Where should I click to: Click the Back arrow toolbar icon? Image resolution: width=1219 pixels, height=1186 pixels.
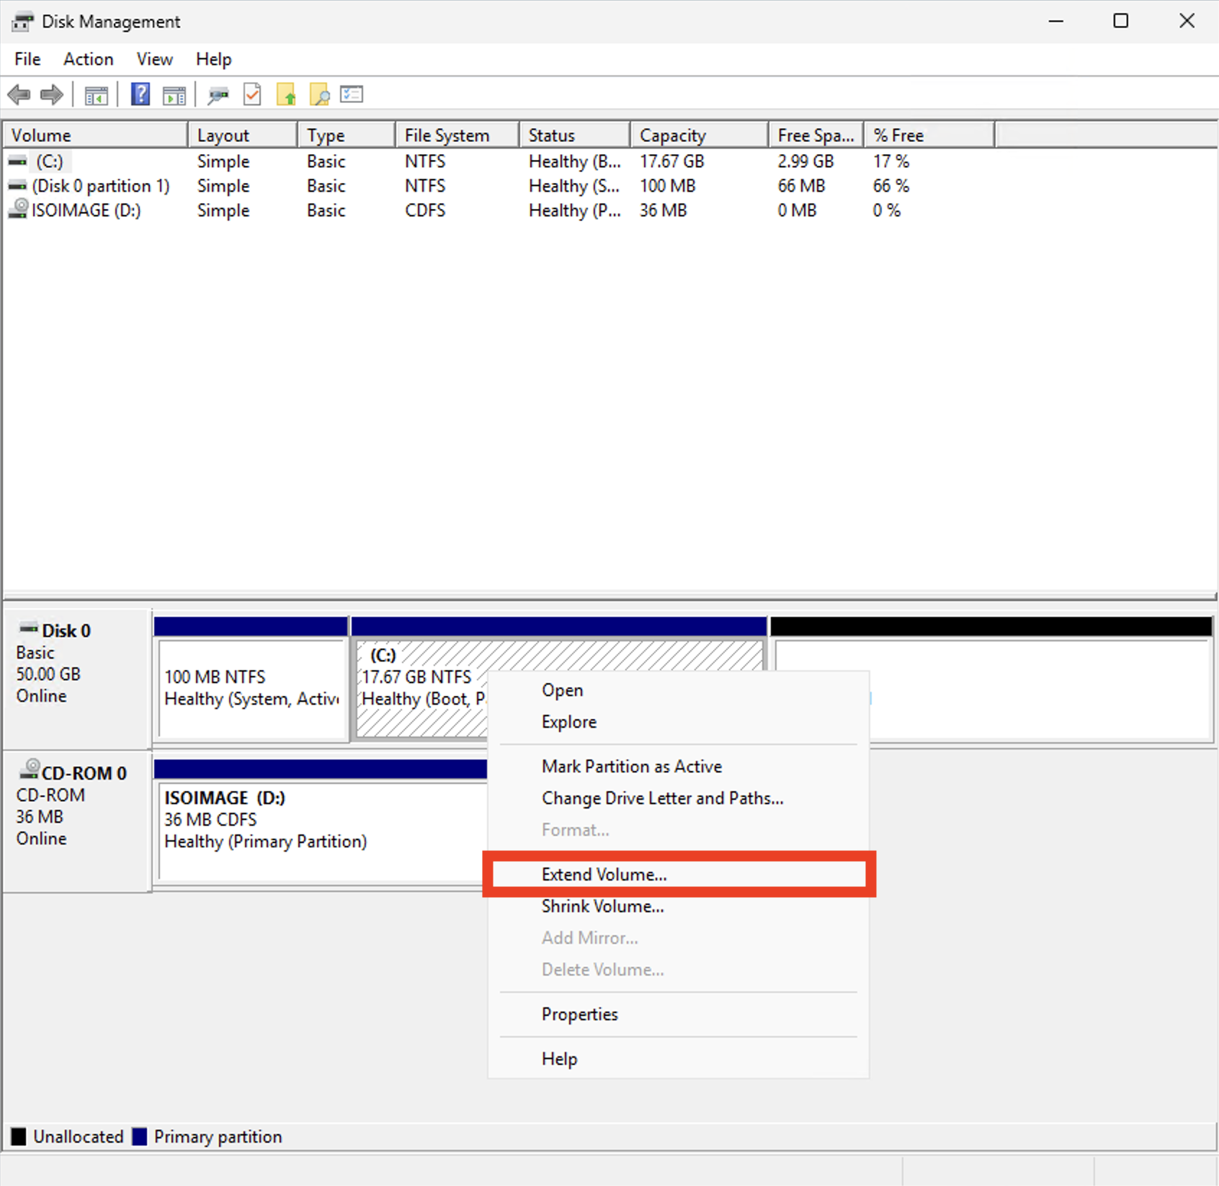[x=19, y=94]
